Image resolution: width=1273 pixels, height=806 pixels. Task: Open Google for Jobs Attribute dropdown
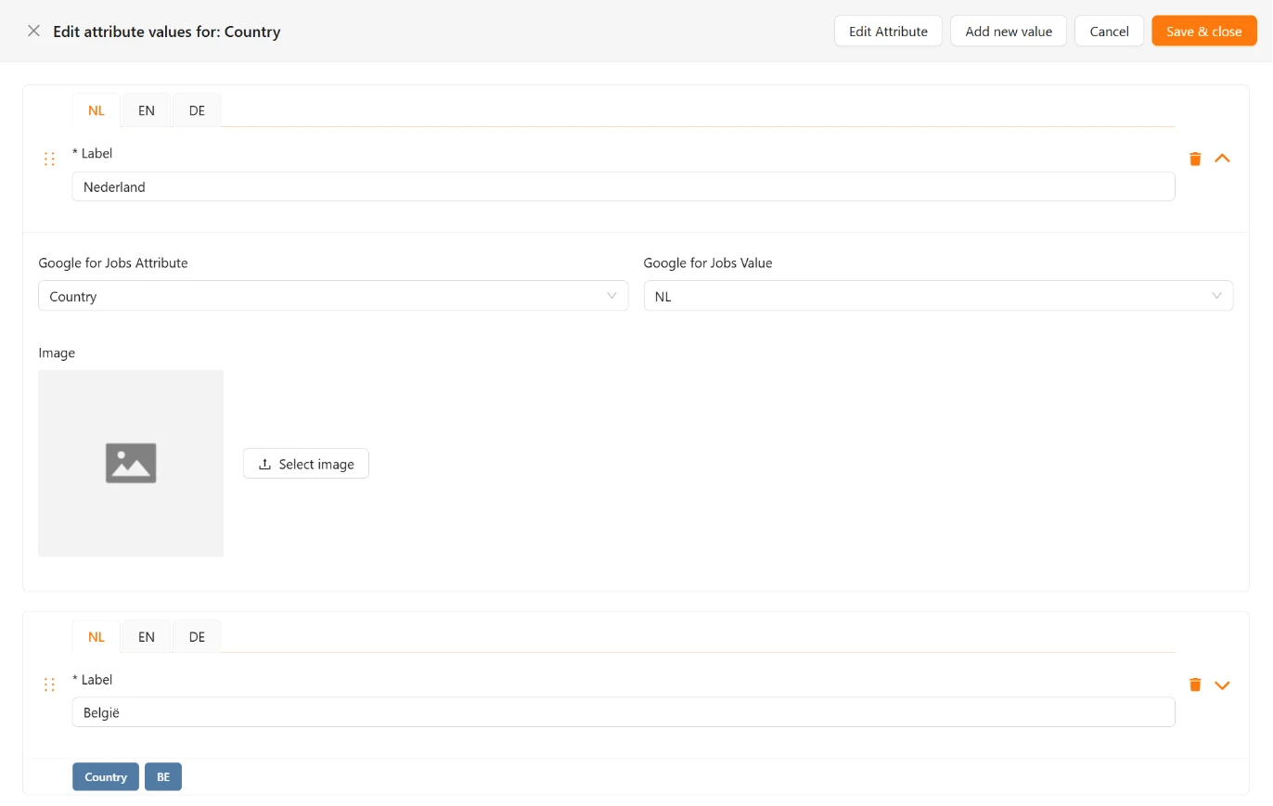pyautogui.click(x=333, y=296)
